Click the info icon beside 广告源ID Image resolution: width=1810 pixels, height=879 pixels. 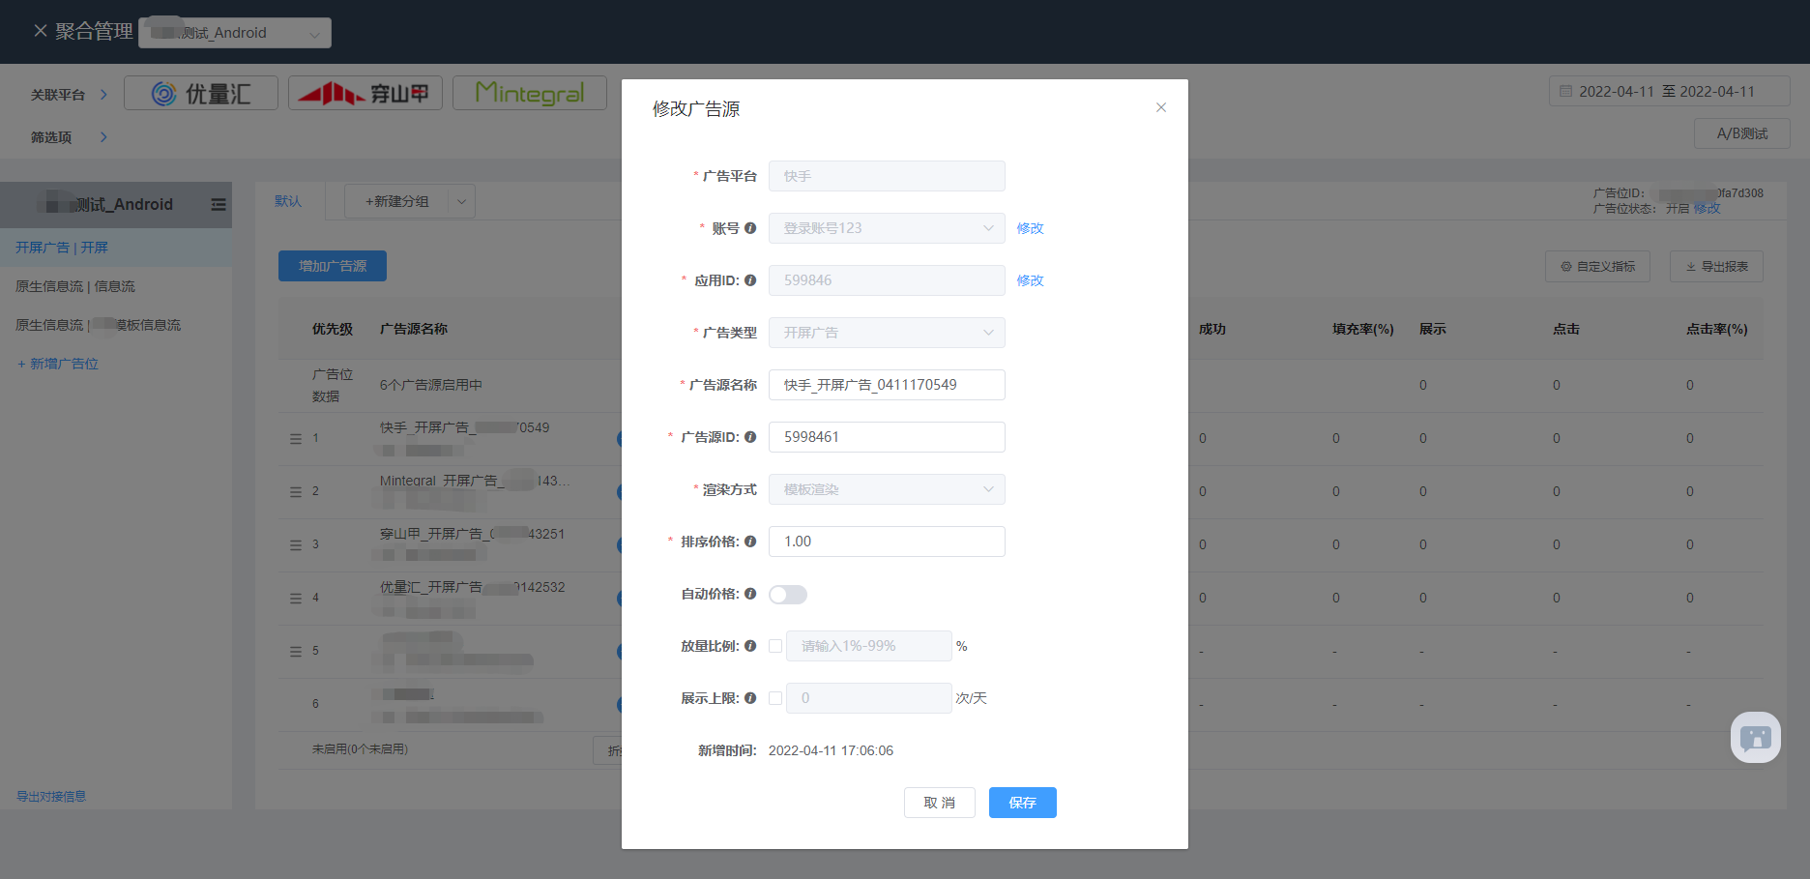(750, 437)
